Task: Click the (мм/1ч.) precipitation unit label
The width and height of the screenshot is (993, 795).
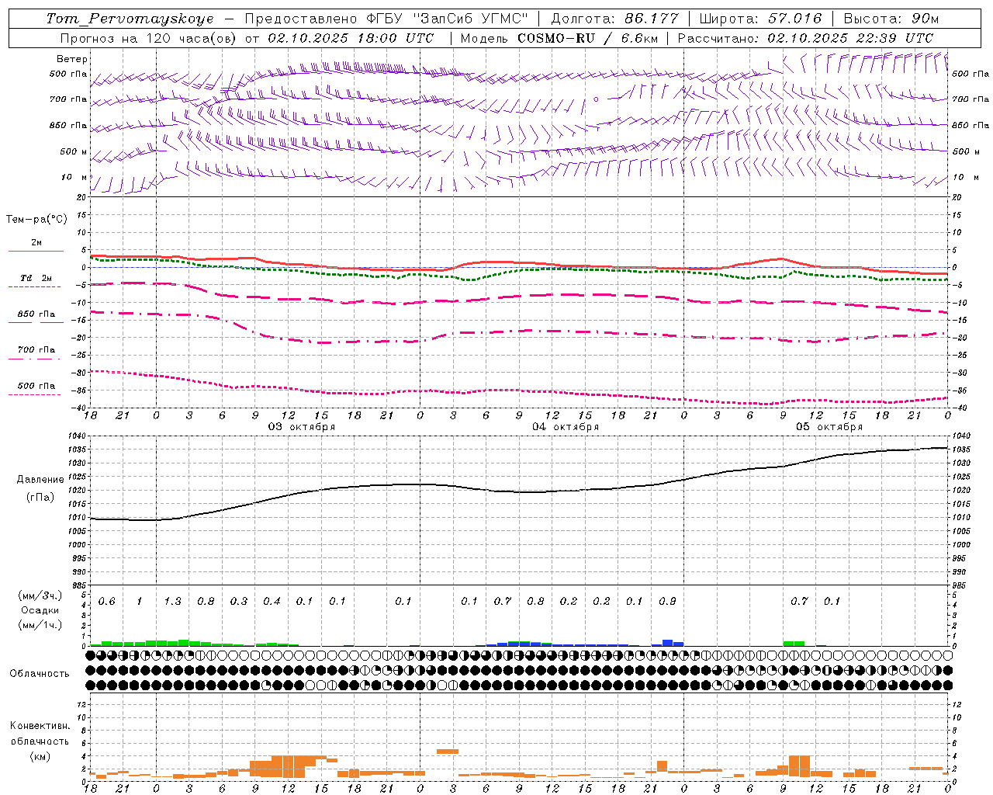Action: [40, 625]
